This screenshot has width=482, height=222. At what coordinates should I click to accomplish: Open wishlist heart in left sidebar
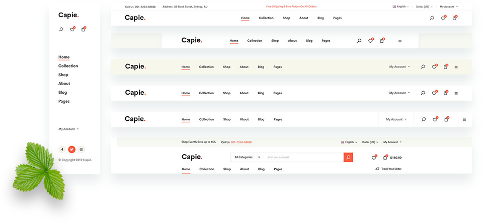(72, 30)
